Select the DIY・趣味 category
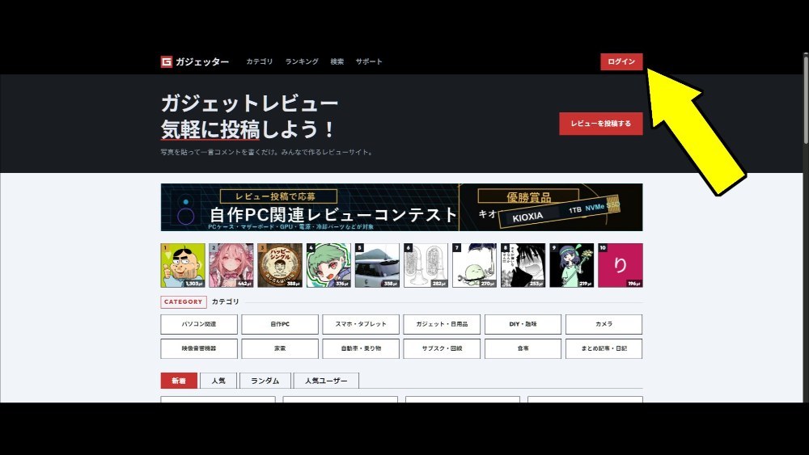Image resolution: width=809 pixels, height=455 pixels. 523,324
